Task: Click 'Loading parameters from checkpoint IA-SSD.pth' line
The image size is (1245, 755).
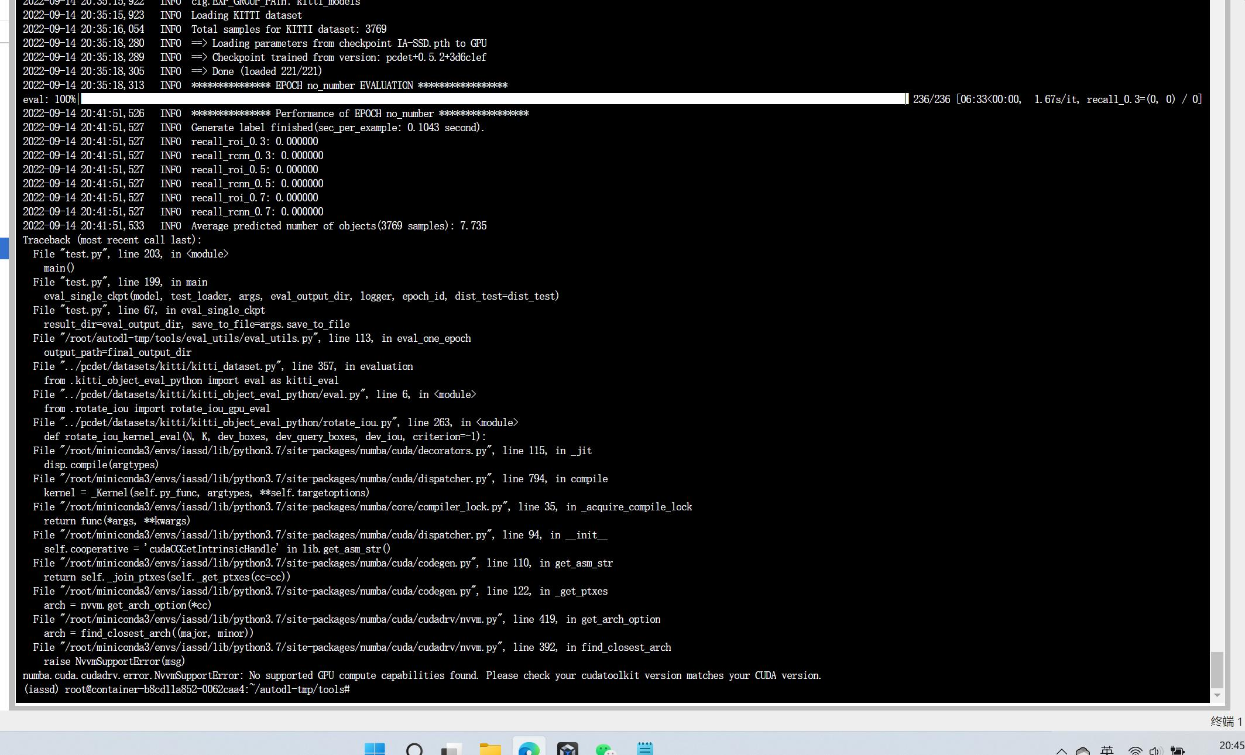Action: pyautogui.click(x=339, y=43)
